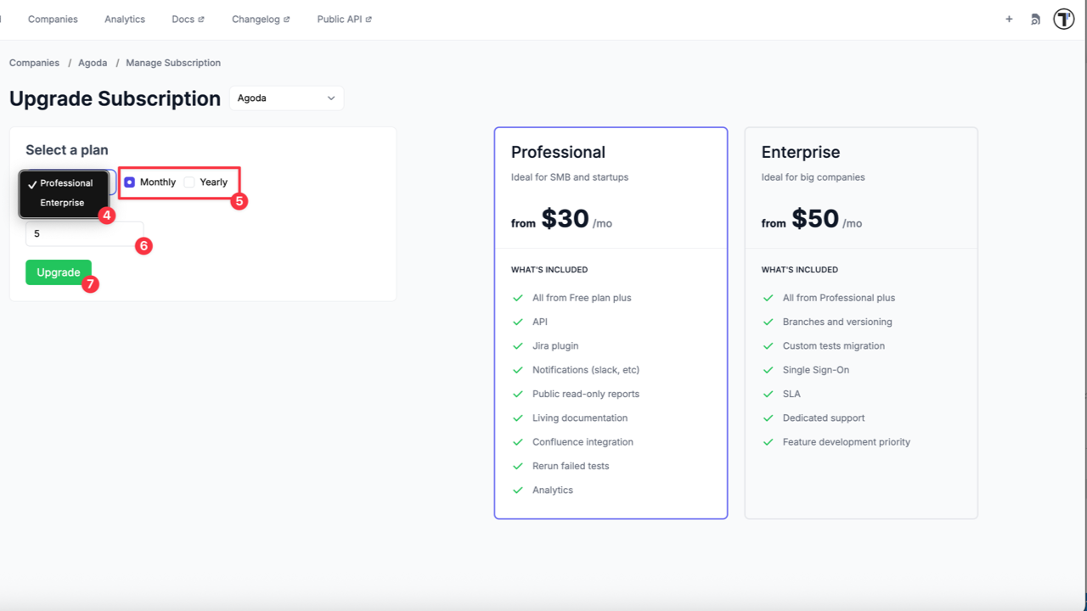
Task: Select the Monthly billing option
Action: click(x=130, y=182)
